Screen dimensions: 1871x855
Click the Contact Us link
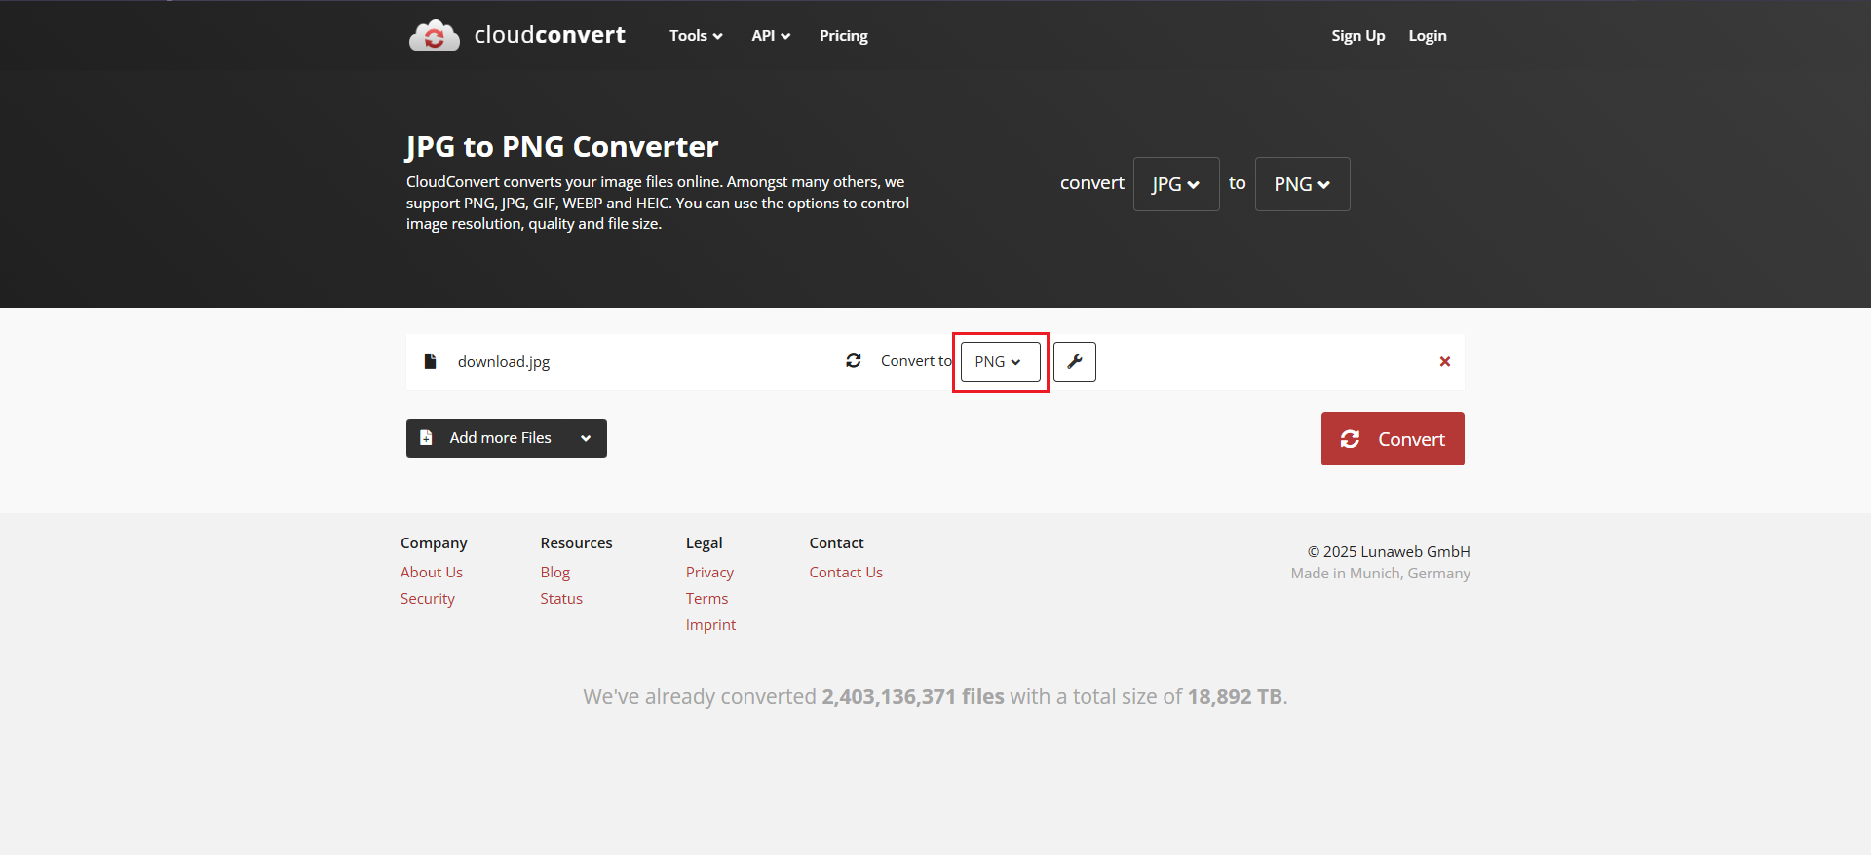click(846, 573)
